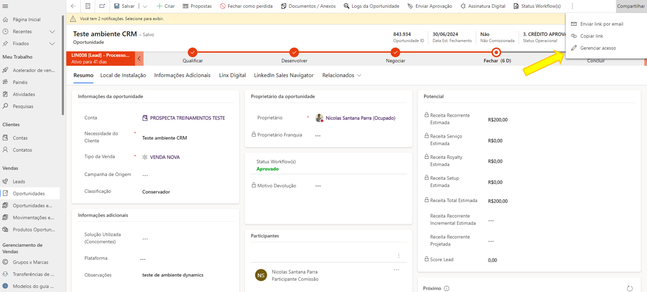Switch to Local de Instalação tab
Screen dimensions: 647x292
123,75
